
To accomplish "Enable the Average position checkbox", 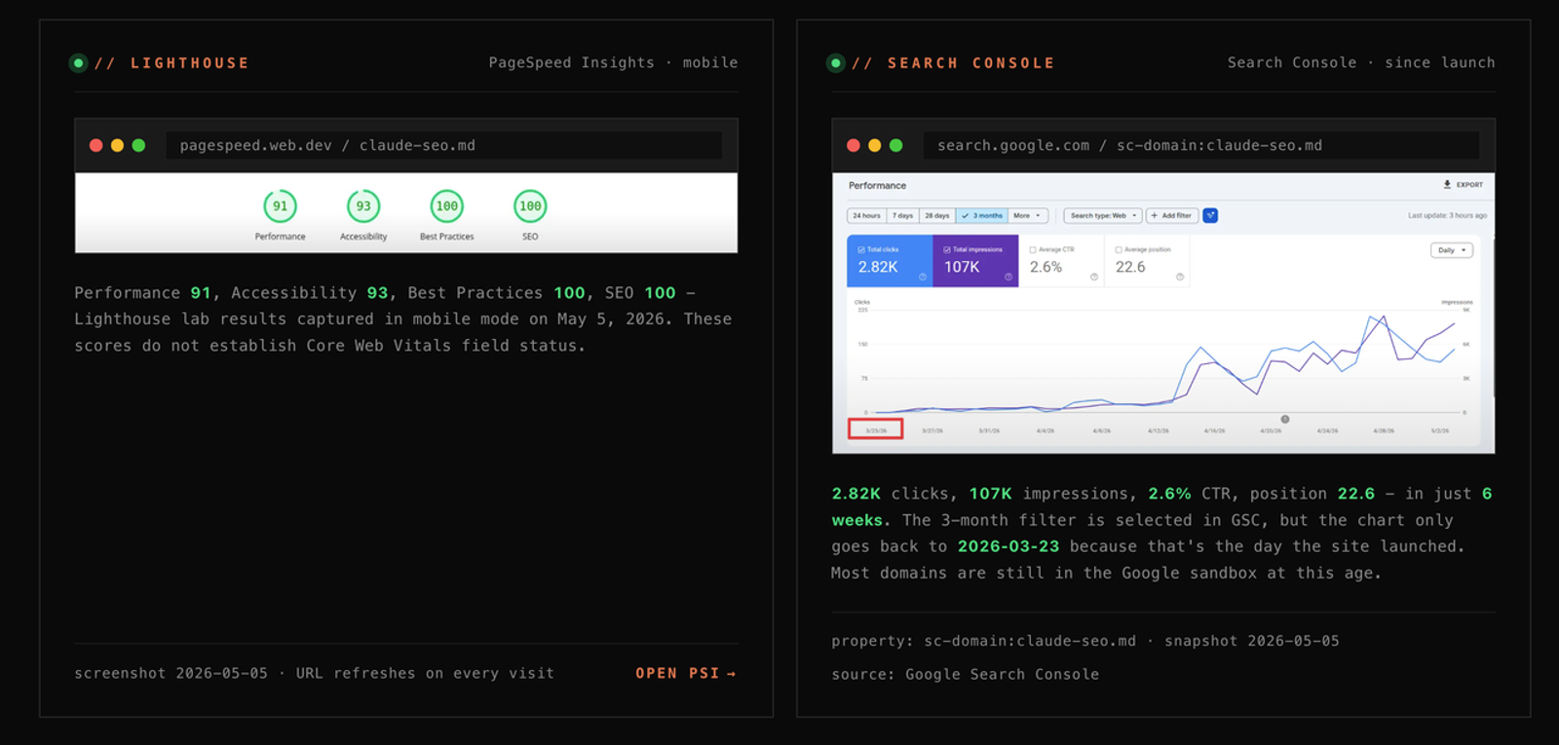I will tap(1119, 249).
